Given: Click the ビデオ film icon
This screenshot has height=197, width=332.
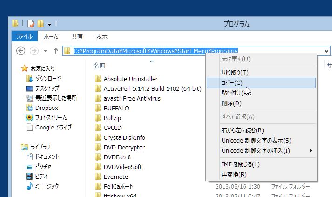Looking at the screenshot, I should [29, 176].
